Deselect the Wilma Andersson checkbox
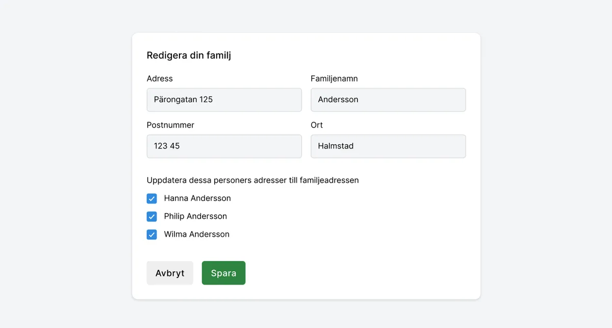The width and height of the screenshot is (612, 328). click(151, 234)
